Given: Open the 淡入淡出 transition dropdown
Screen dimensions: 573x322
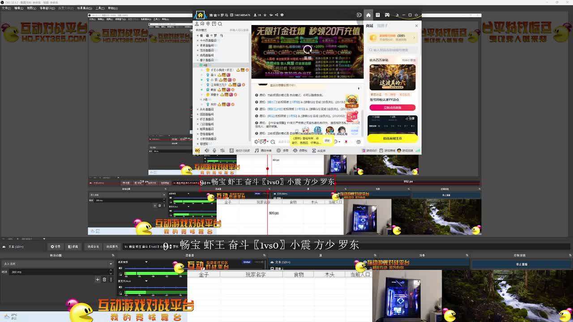Looking at the screenshot, I should (x=57, y=264).
